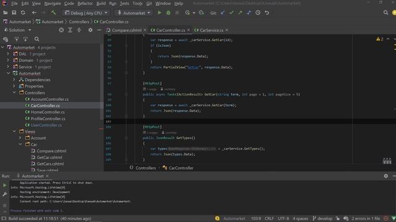The width and height of the screenshot is (396, 222).
Task: Open build configuration Debug | Any CPU dropdown
Action: pyautogui.click(x=86, y=13)
